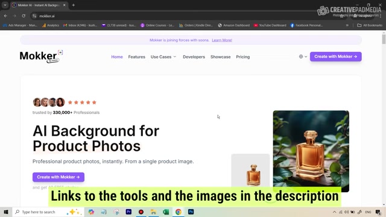Click the five-star rating
The height and width of the screenshot is (217, 386).
click(x=82, y=102)
